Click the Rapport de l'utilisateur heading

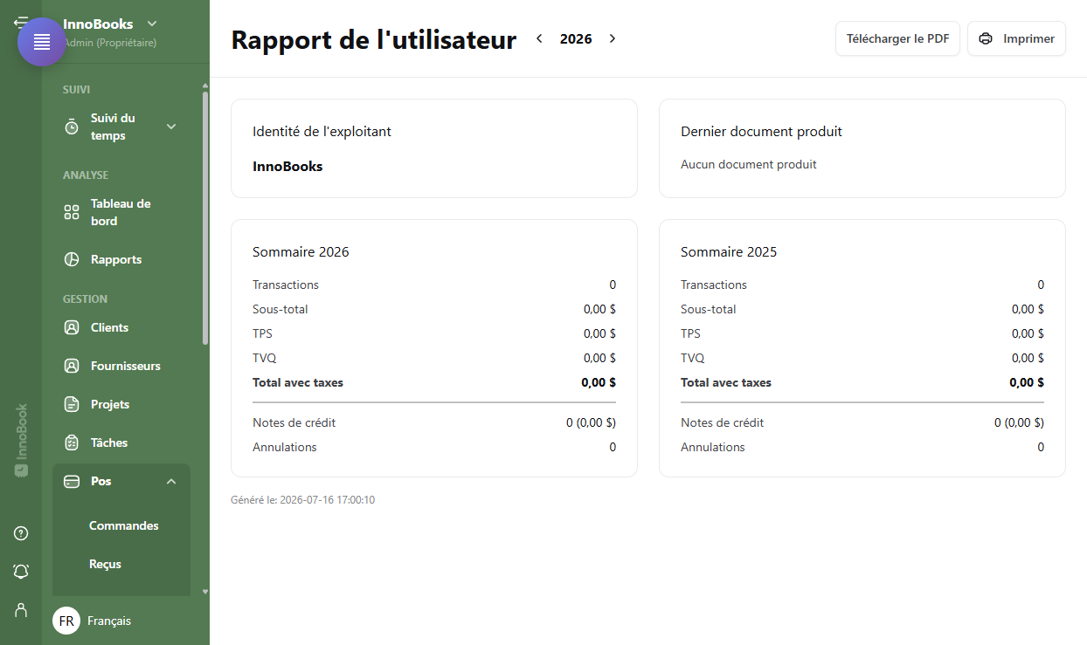click(x=374, y=39)
